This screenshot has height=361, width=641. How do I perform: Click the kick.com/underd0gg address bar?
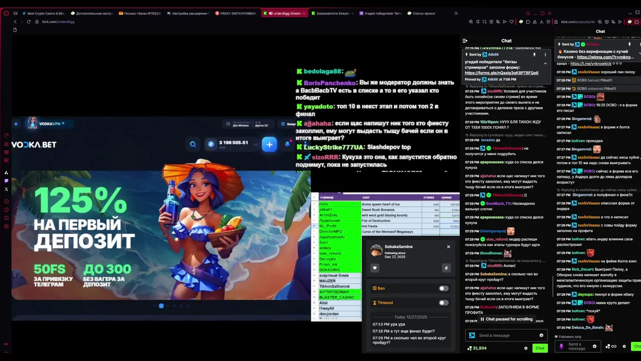pos(58,22)
